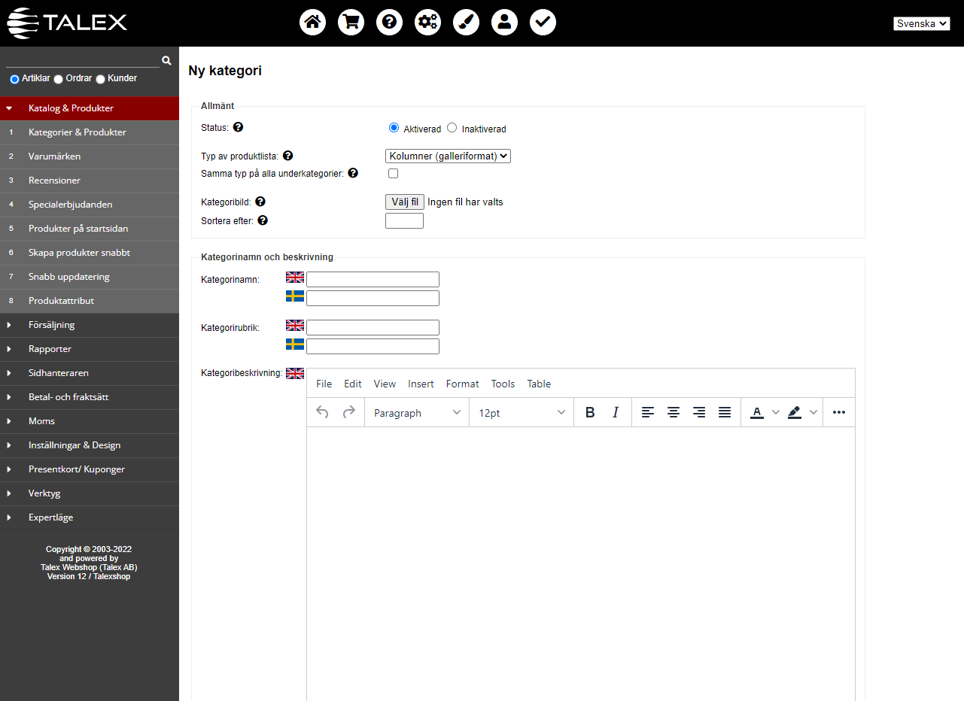Expand the Moms sidebar section
This screenshot has height=701, width=964.
[x=90, y=421]
